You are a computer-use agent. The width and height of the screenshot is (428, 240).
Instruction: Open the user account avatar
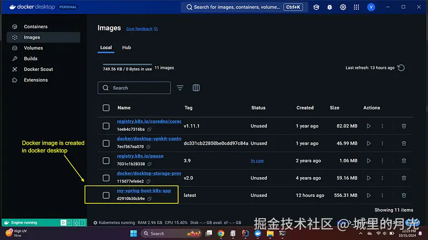click(371, 7)
